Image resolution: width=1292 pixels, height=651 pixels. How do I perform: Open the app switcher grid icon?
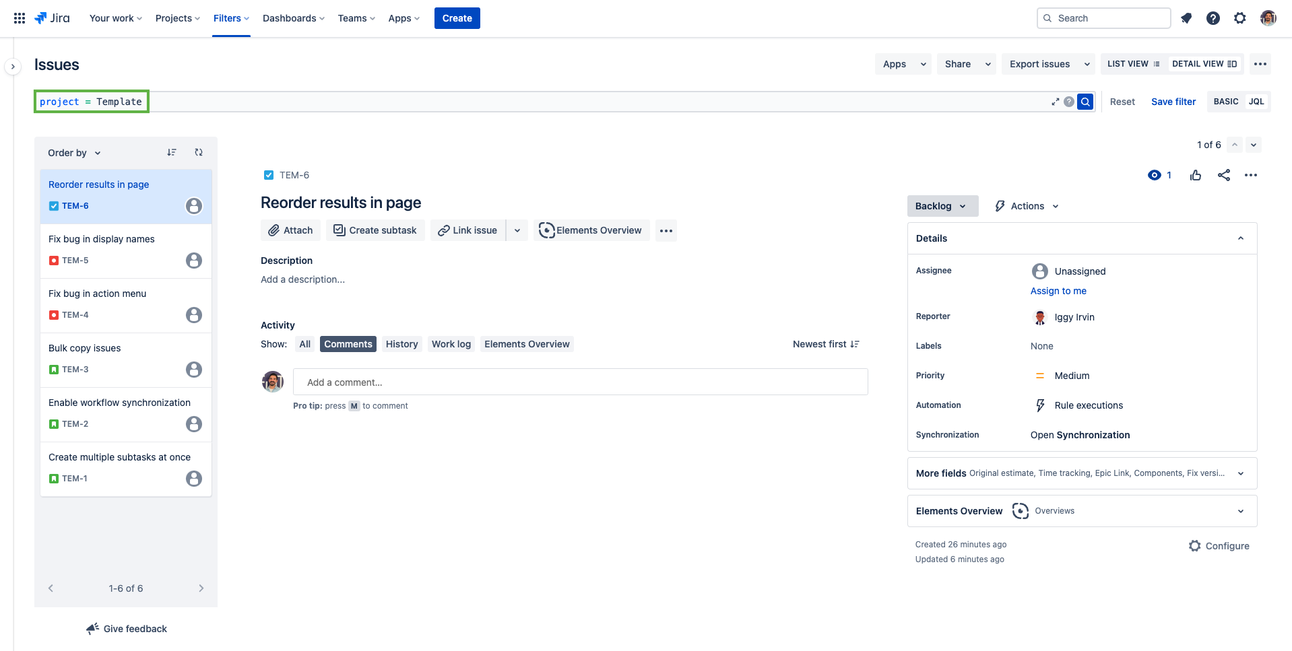tap(20, 18)
